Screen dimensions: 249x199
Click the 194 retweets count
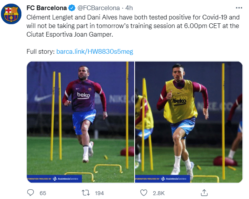click(99, 193)
